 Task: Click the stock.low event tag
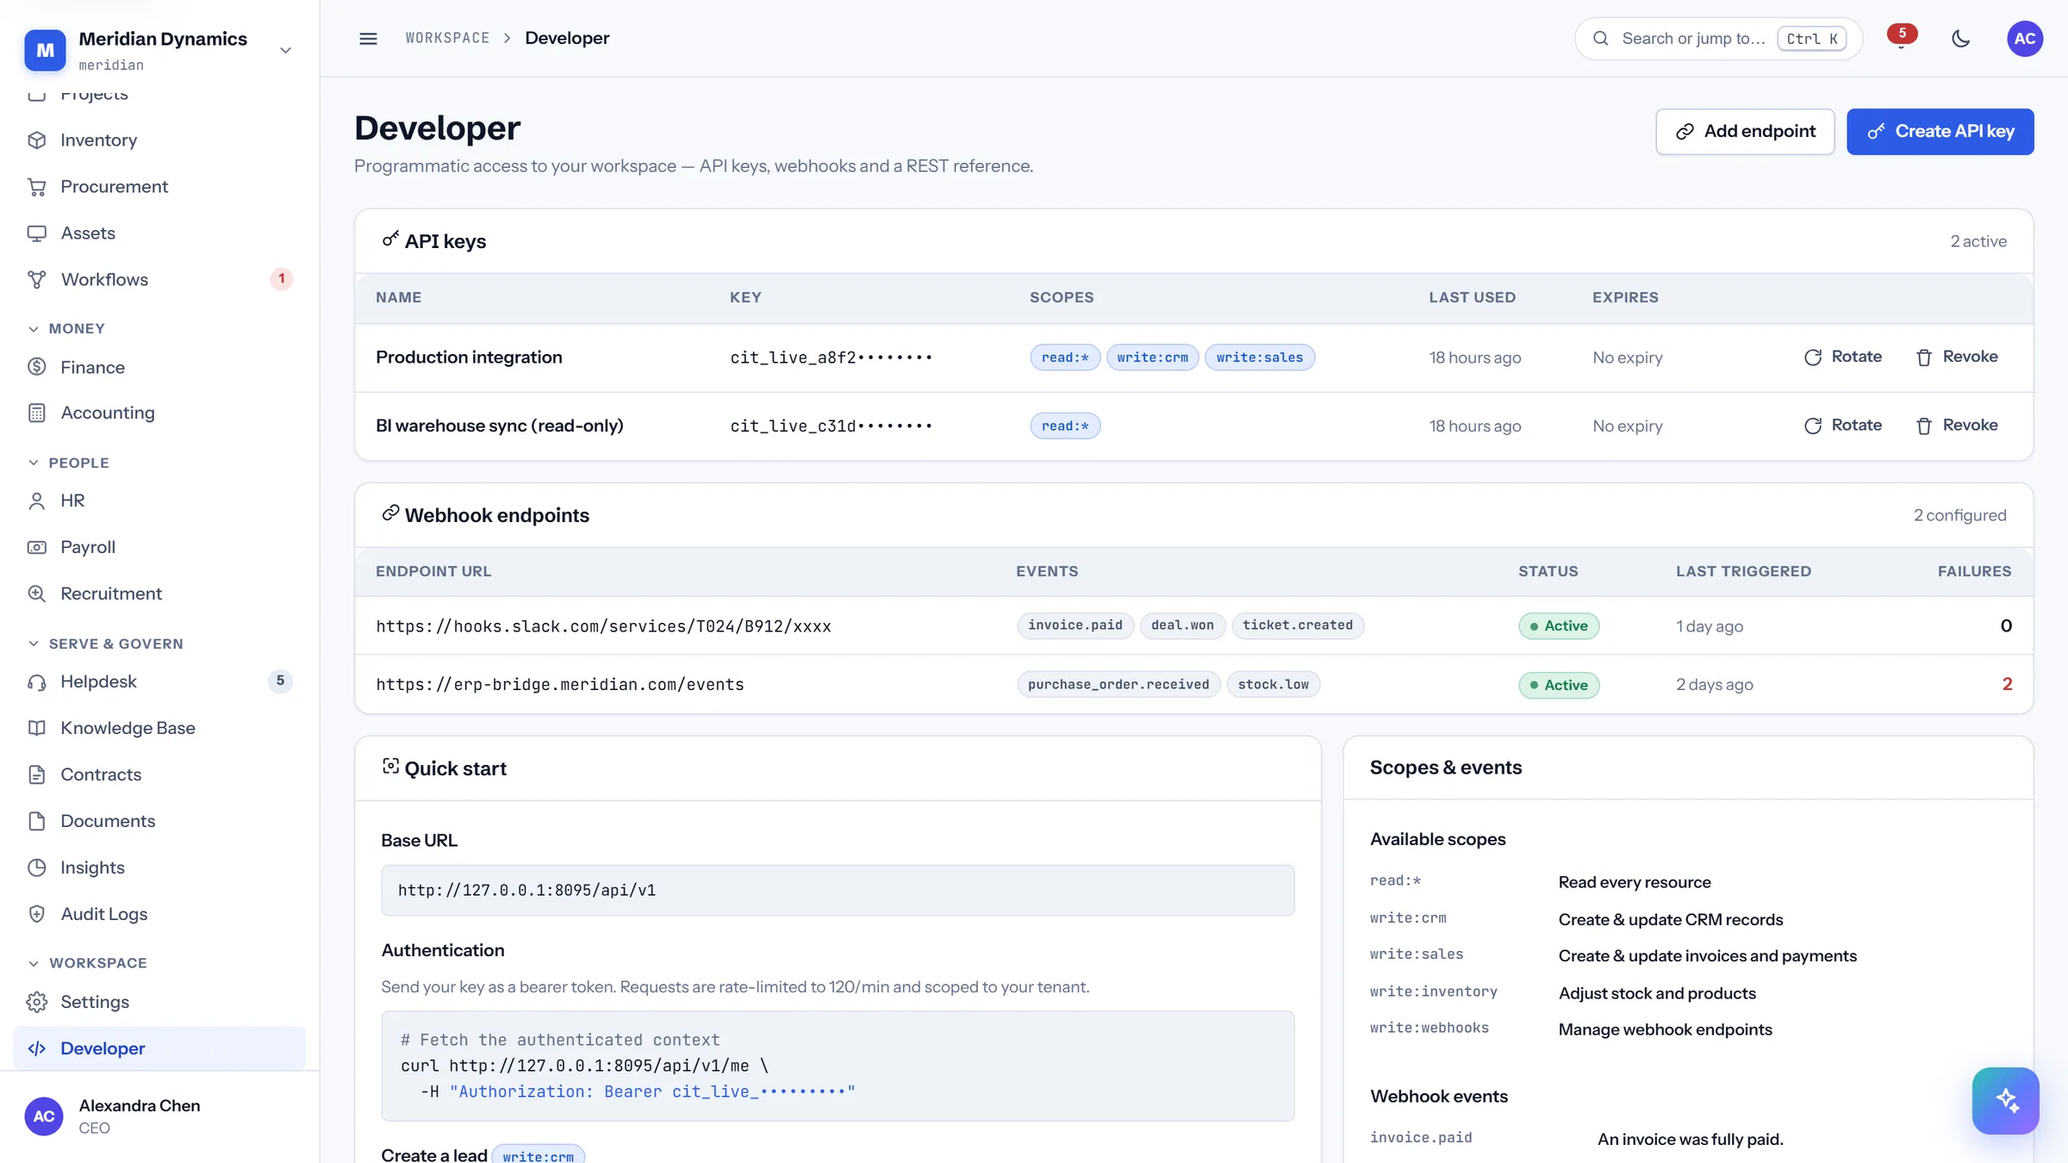click(x=1274, y=685)
